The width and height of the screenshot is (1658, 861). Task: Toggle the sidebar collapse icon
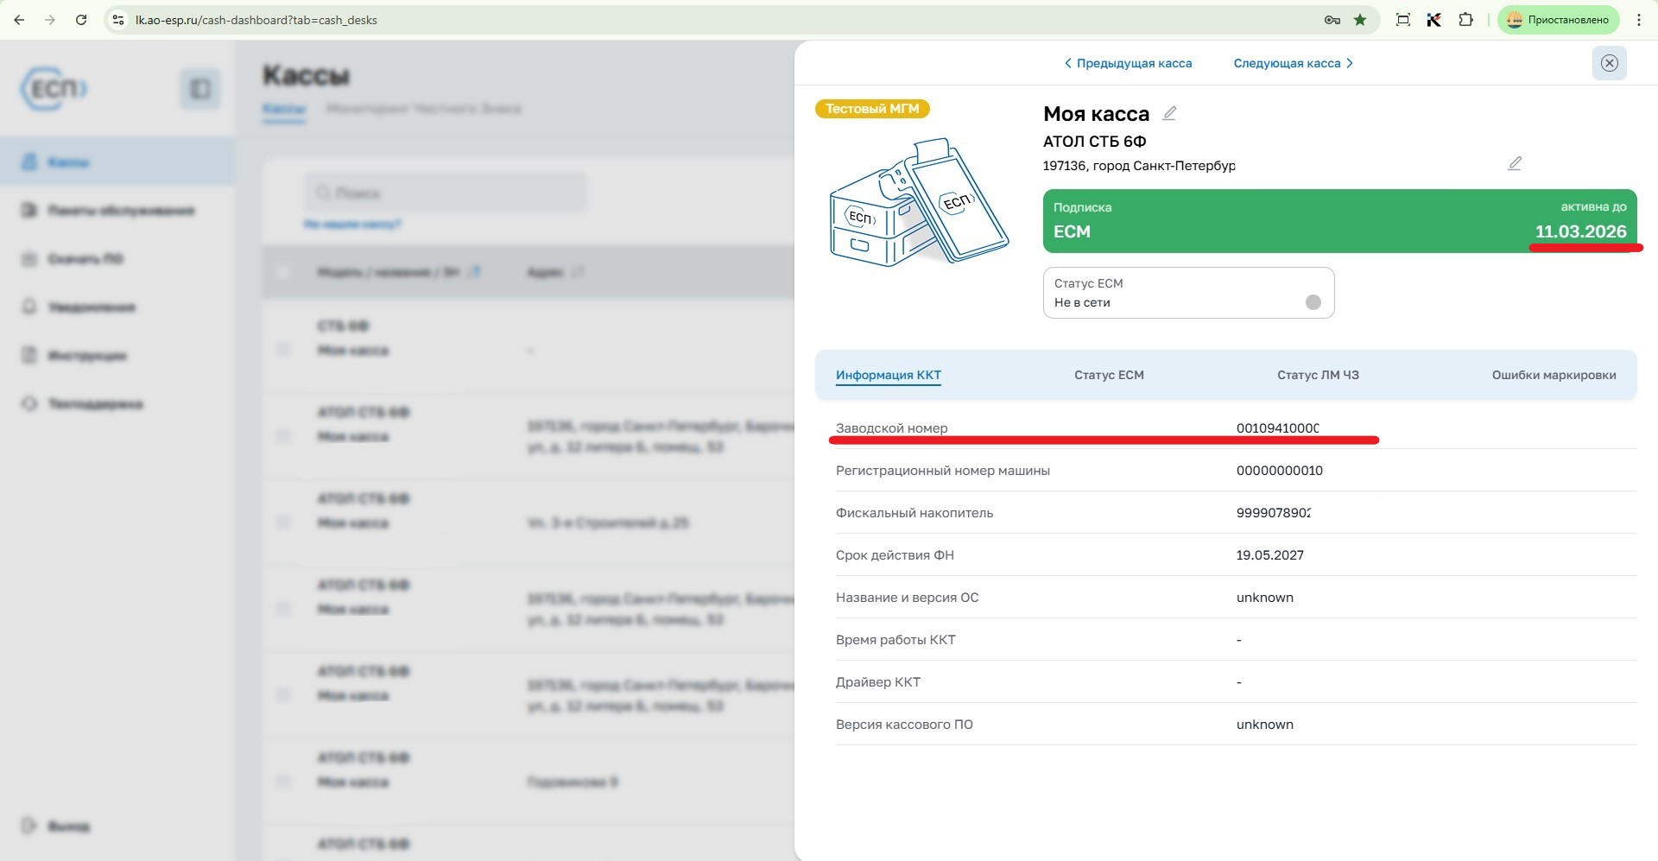200,89
